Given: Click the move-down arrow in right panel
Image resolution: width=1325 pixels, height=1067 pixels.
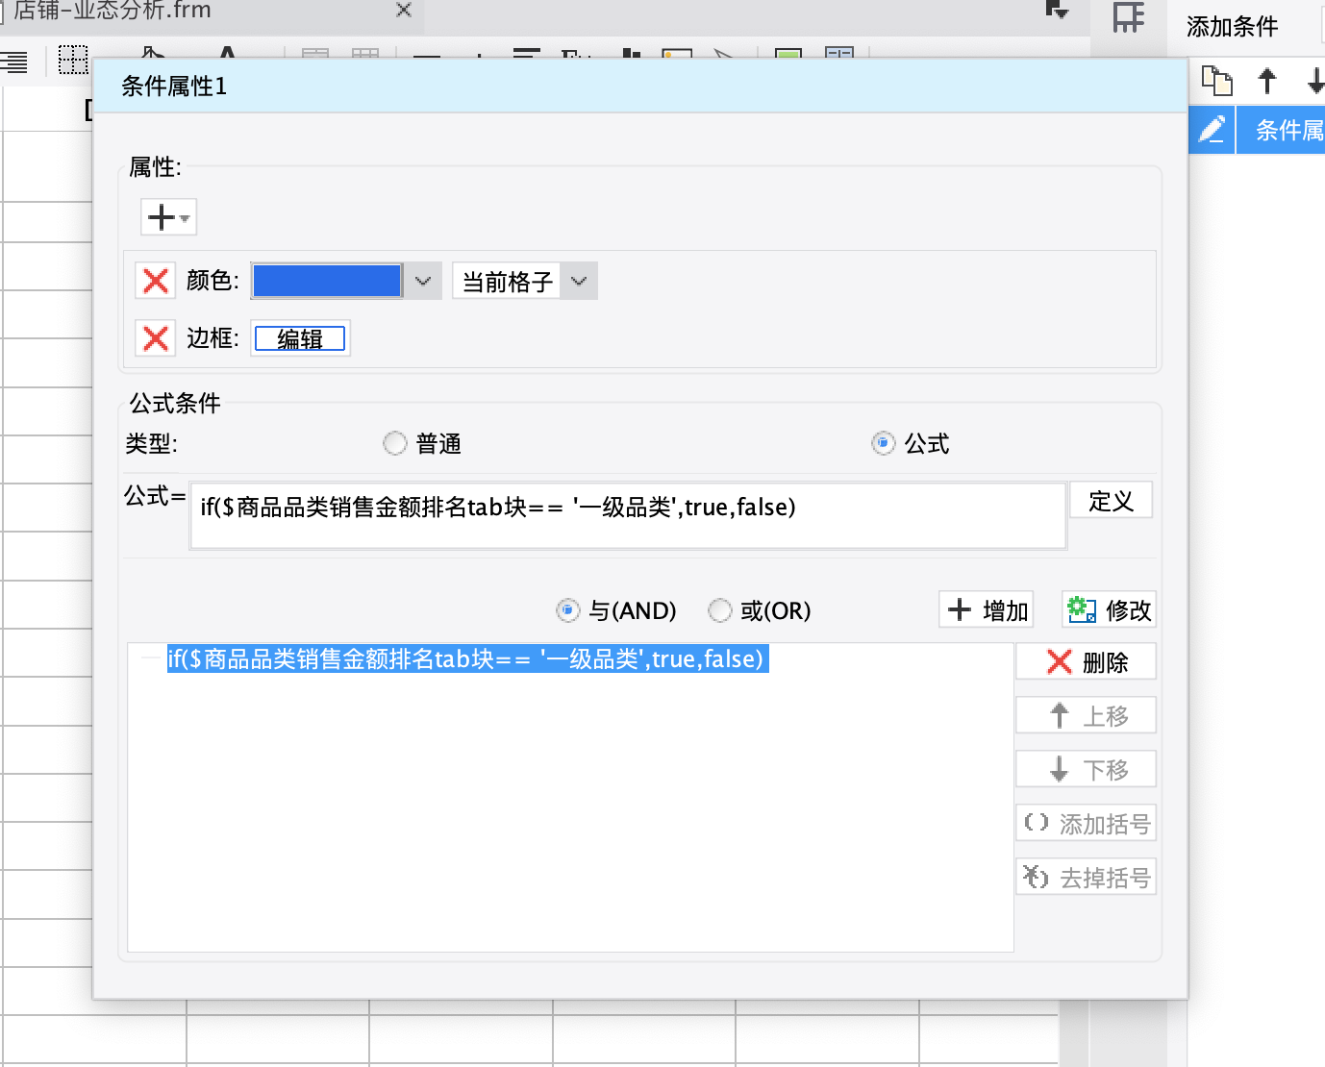Looking at the screenshot, I should click(1316, 81).
